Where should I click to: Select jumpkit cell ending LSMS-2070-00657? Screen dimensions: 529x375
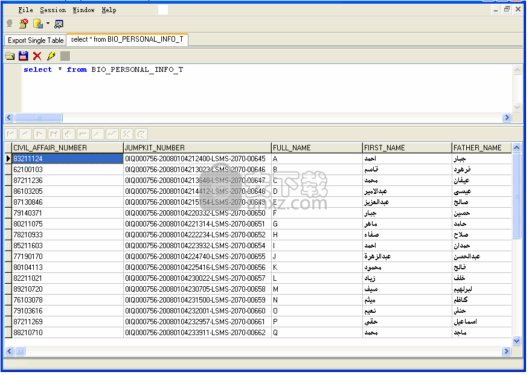(x=197, y=278)
